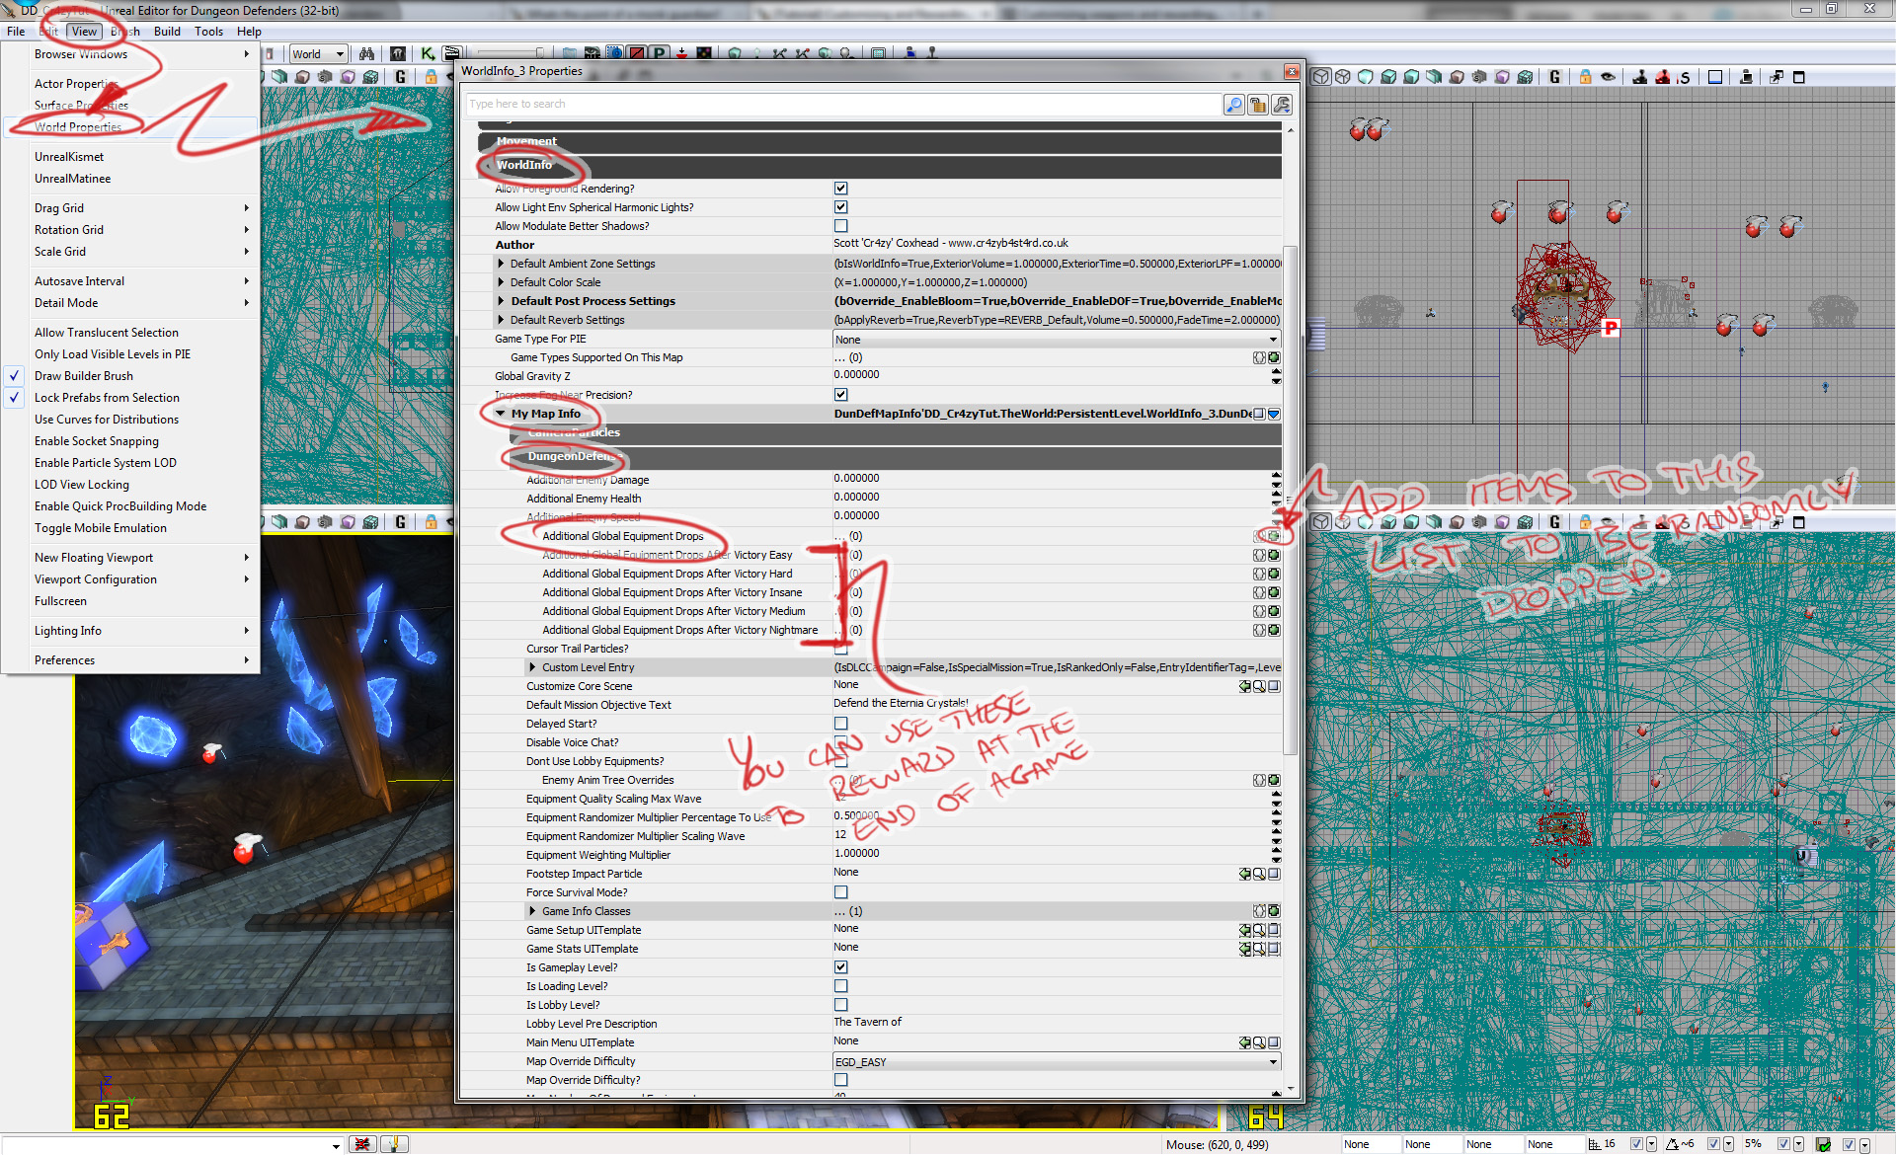This screenshot has height=1155, width=1896.
Task: Click G game view icon in top-left viewport
Action: click(x=400, y=77)
